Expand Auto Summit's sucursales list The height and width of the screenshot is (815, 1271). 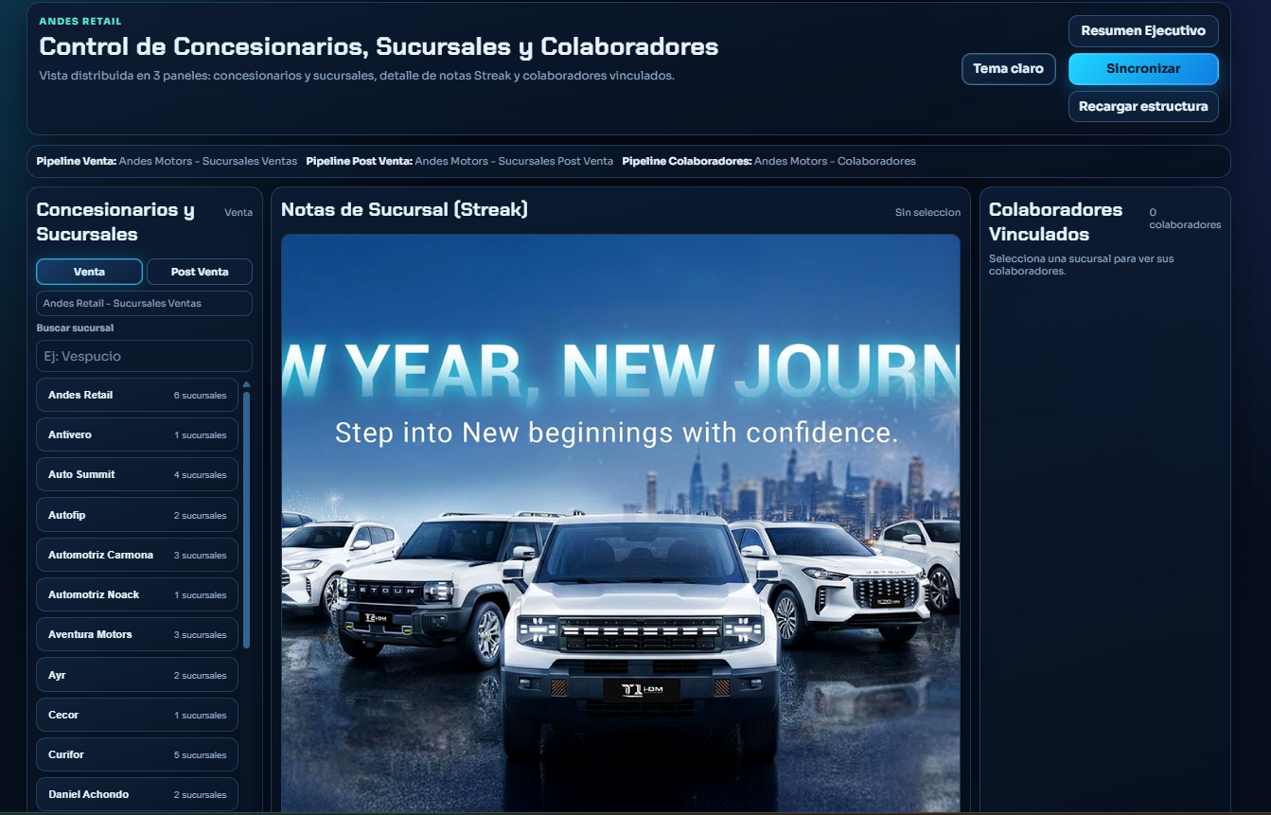136,474
